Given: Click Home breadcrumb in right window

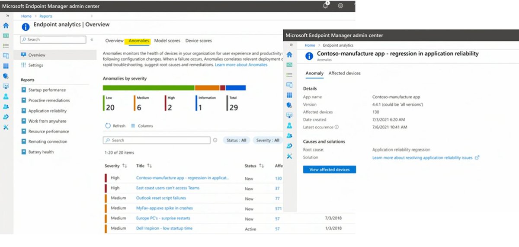Looking at the screenshot, I should [310, 45].
